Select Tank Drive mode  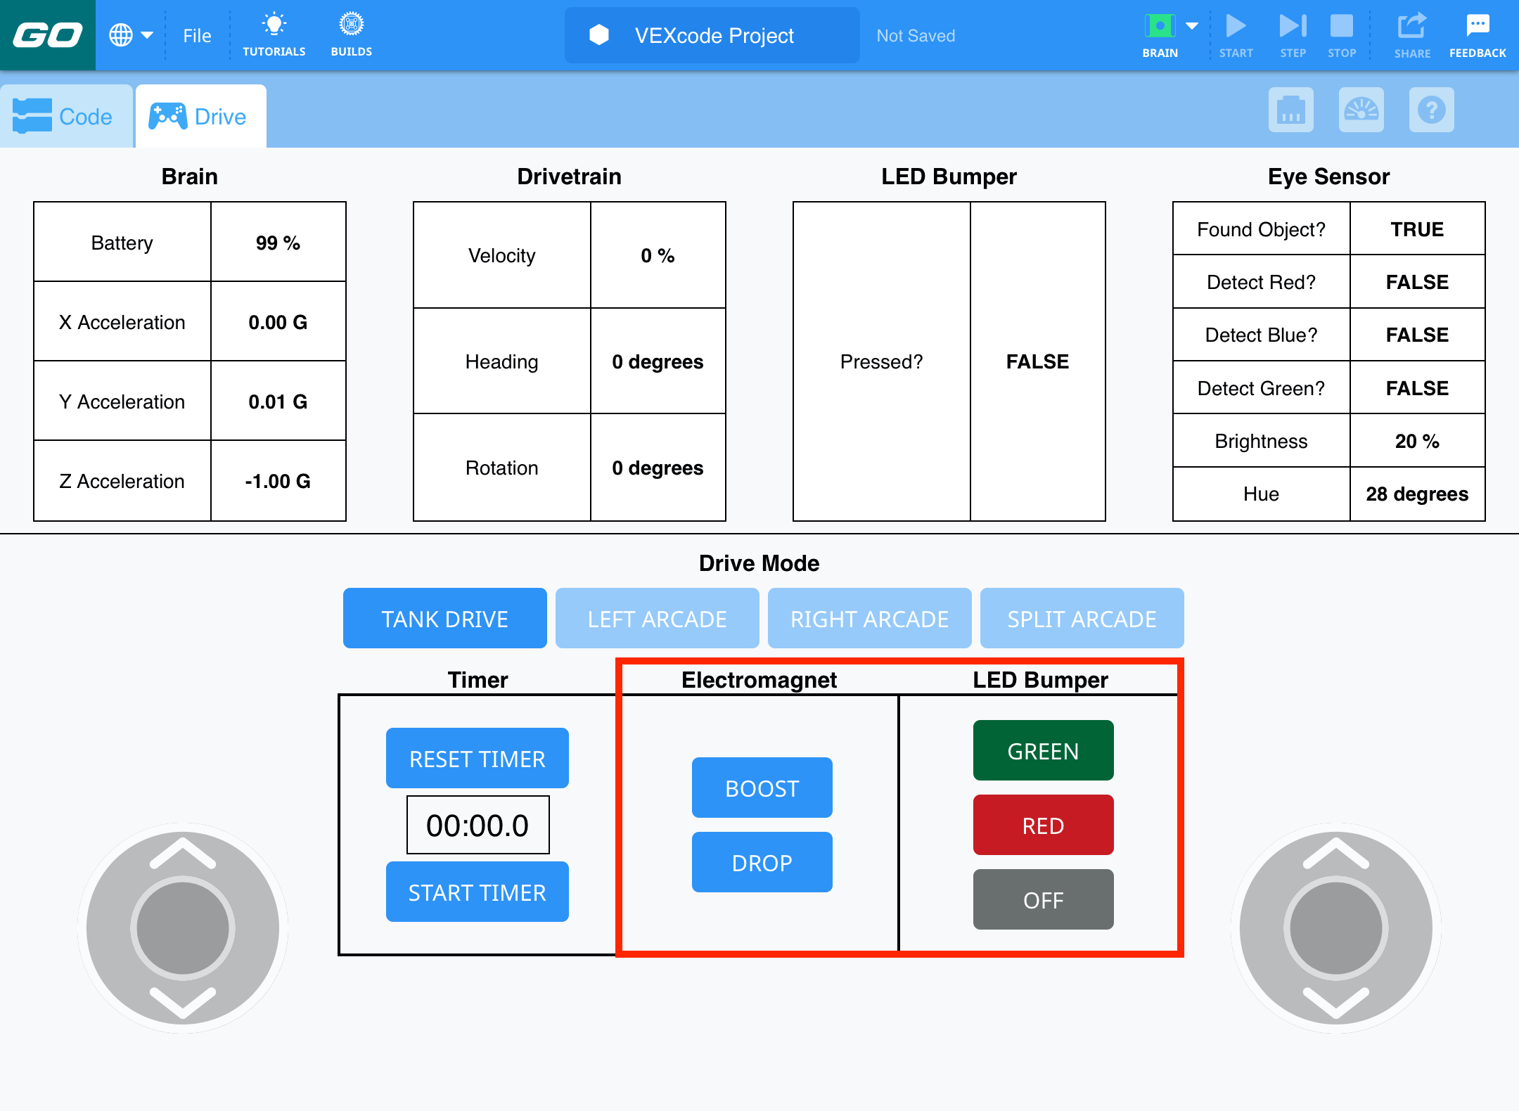coord(444,618)
